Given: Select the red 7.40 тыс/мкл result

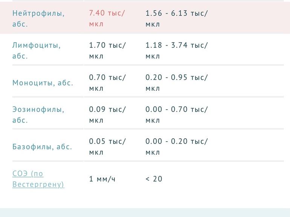Looking at the screenshot, I should pyautogui.click(x=107, y=18).
